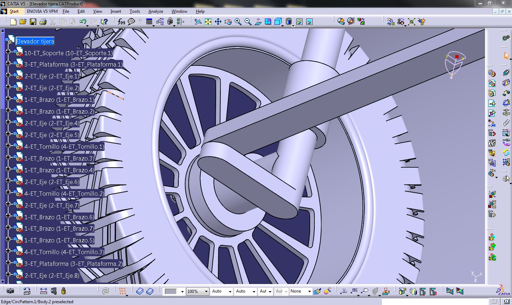Select 1-ET_Brazo (1-ET_Brazo.3) in tree
This screenshot has height=305, width=512.
[x=59, y=158]
